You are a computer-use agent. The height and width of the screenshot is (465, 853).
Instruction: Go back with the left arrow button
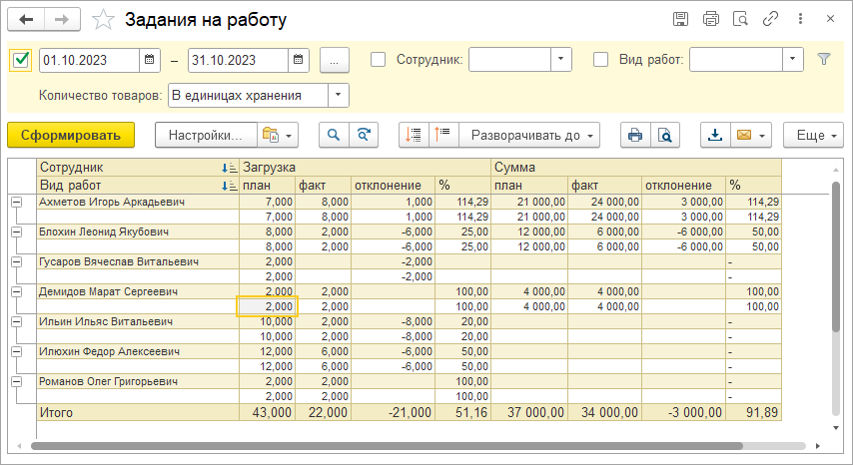pyautogui.click(x=26, y=20)
